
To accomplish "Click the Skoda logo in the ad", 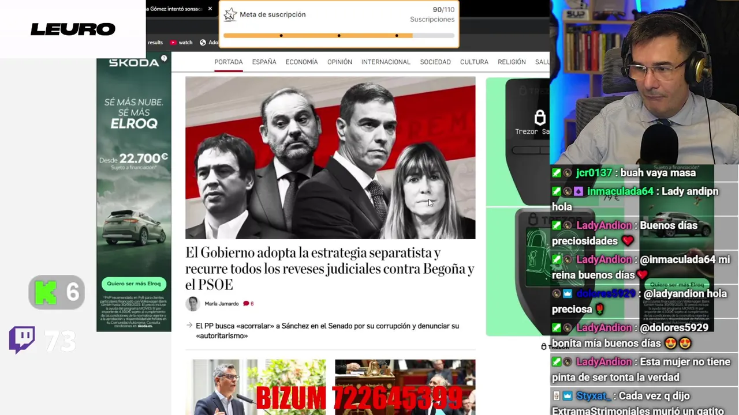I will (x=134, y=62).
